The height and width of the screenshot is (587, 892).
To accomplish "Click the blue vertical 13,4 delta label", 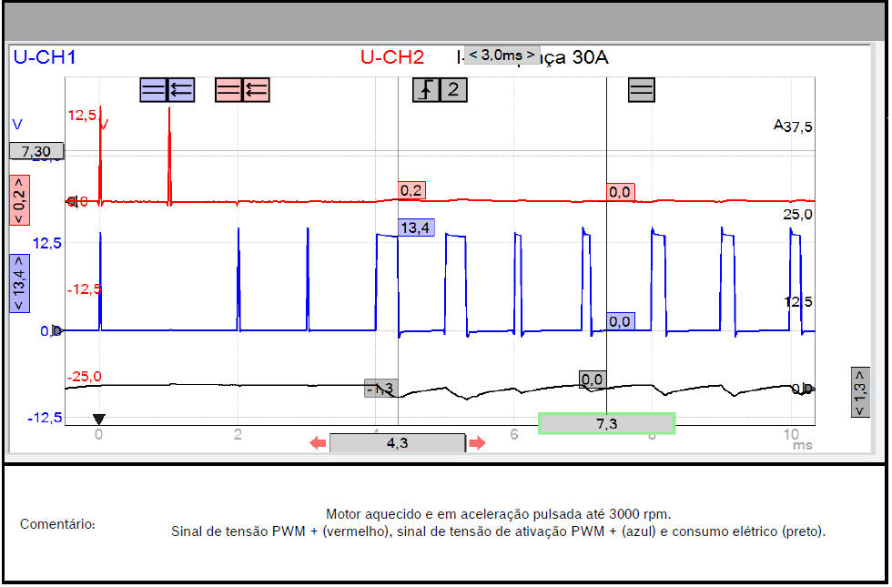I will tap(19, 283).
